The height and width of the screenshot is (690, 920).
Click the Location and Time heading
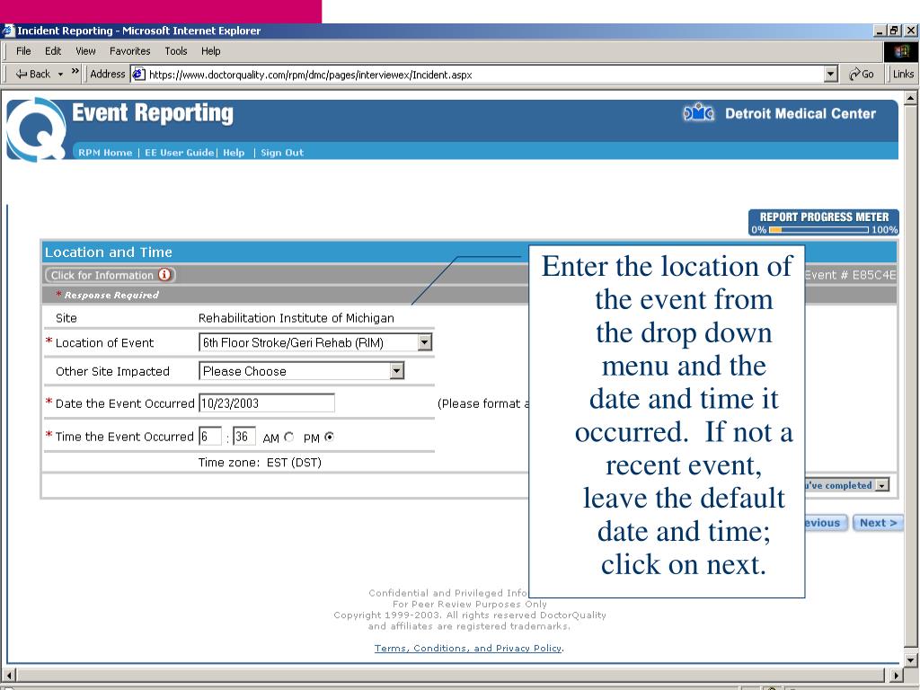click(x=109, y=252)
